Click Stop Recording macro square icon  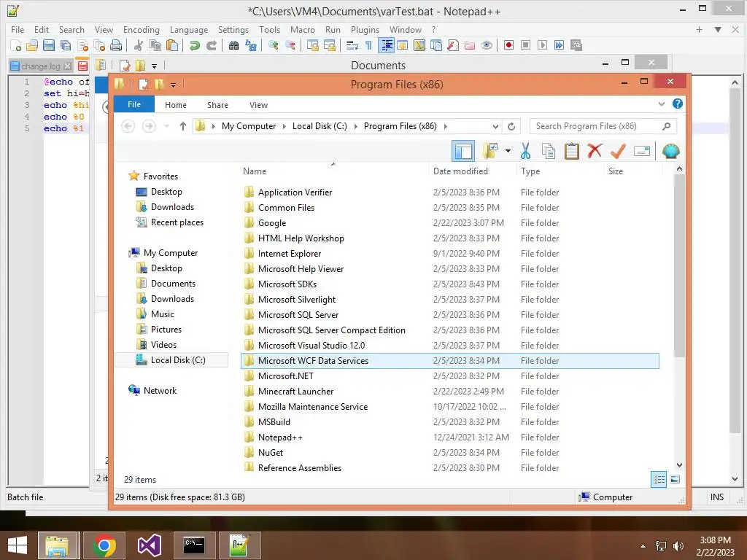(x=525, y=45)
